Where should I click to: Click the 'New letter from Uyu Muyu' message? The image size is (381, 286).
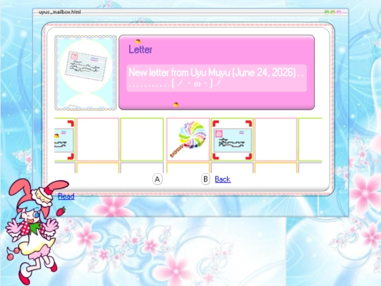(217, 78)
